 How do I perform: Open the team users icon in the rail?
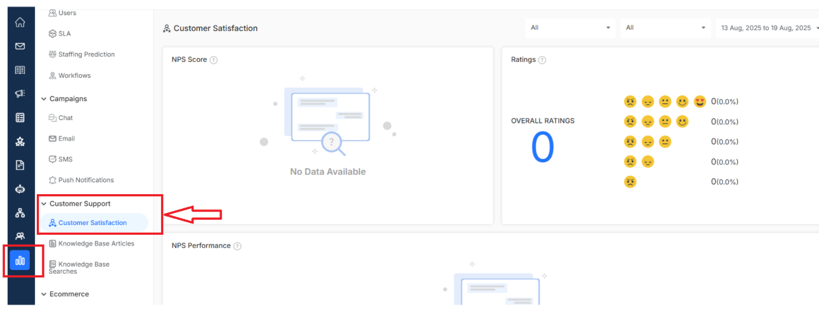20,236
